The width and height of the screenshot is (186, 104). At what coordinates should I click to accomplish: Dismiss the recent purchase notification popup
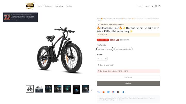tap(36, 14)
